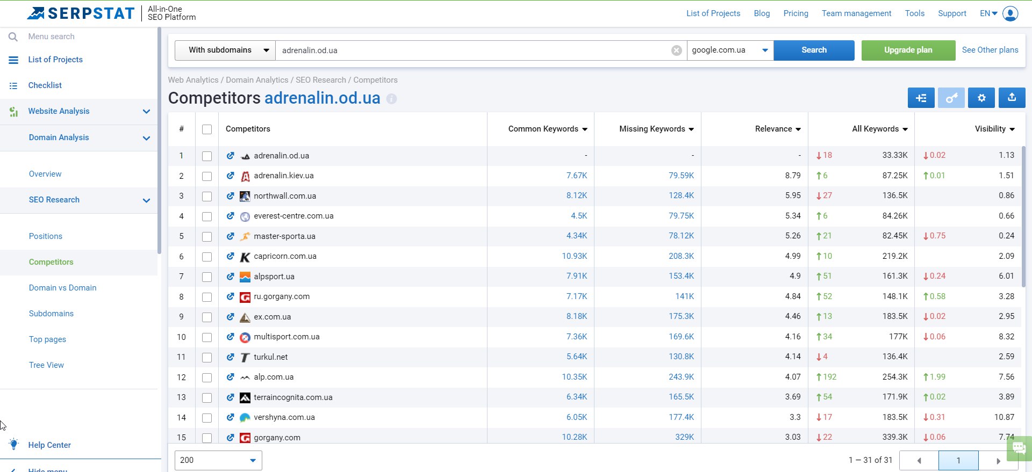
Task: Open the Tree View report
Action: click(x=46, y=365)
